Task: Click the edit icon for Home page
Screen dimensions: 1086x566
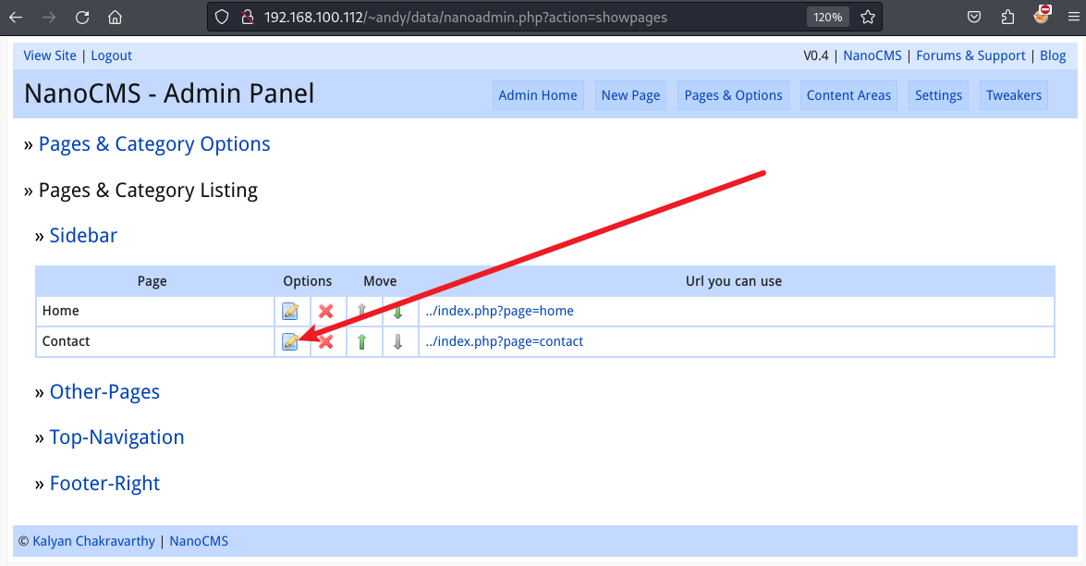Action: (x=290, y=312)
